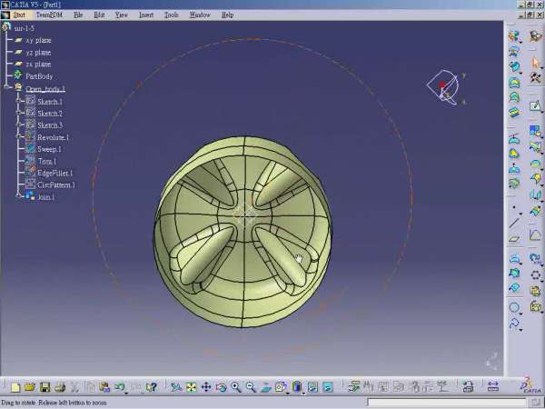The height and width of the screenshot is (409, 545).
Task: Open the Tools menu
Action: point(171,15)
